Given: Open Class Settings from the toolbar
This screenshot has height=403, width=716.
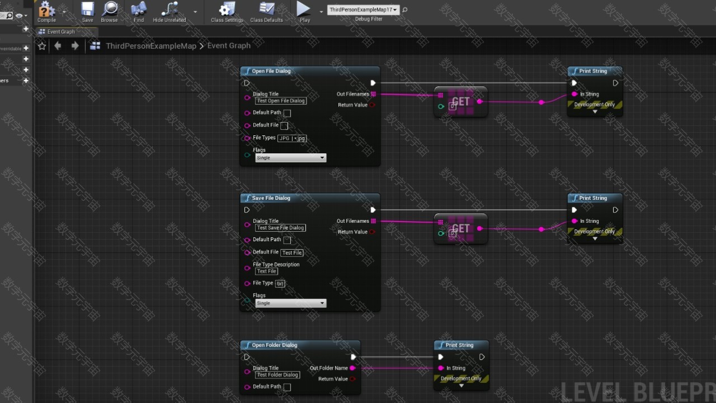Looking at the screenshot, I should pyautogui.click(x=227, y=10).
